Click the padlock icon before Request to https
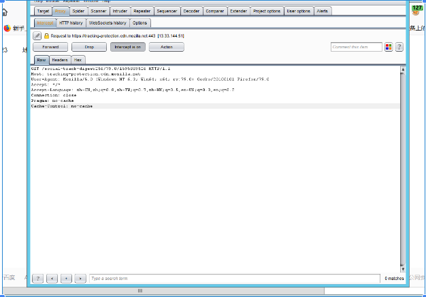The image size is (426, 297). [x=46, y=36]
